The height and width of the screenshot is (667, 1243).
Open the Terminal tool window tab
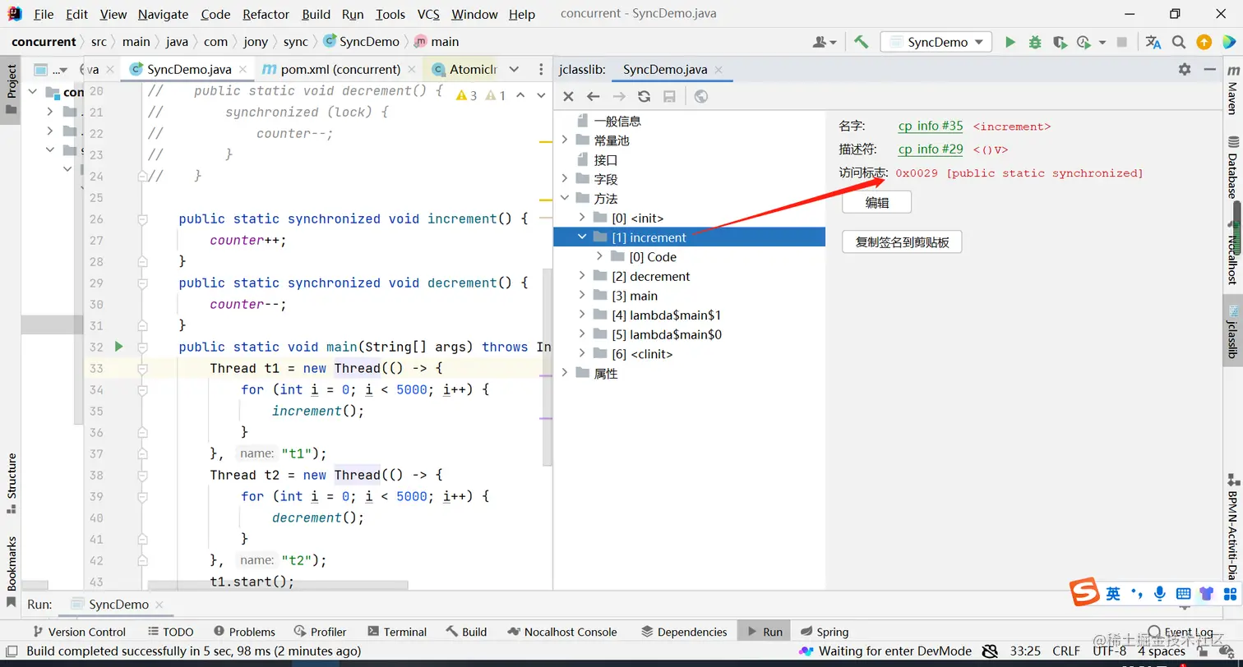point(397,632)
